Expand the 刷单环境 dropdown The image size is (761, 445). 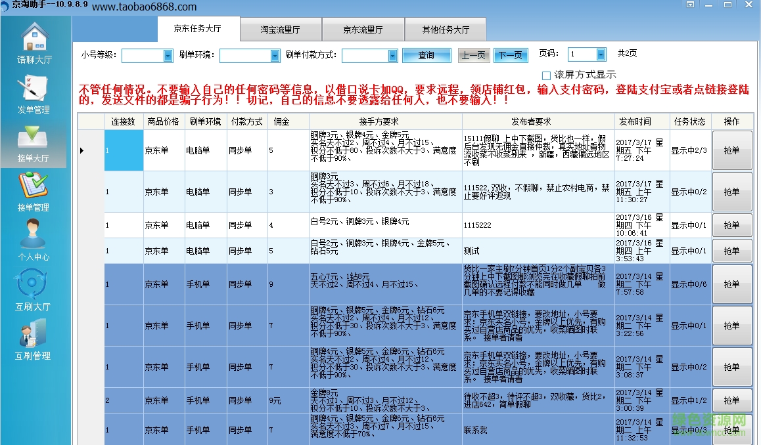(275, 56)
